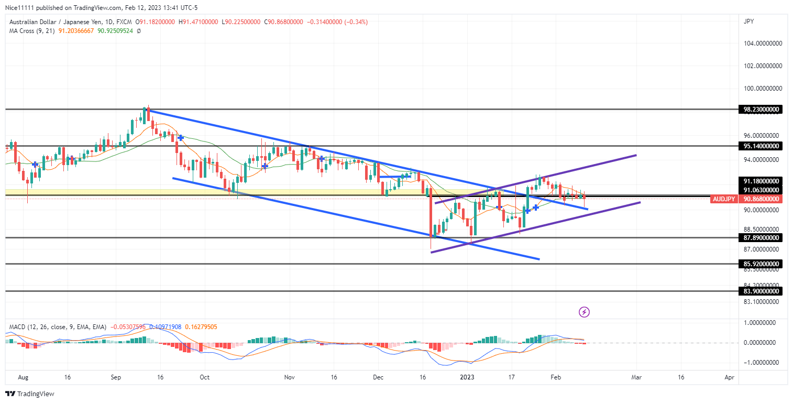Click the Oct label on time axis

[205, 377]
